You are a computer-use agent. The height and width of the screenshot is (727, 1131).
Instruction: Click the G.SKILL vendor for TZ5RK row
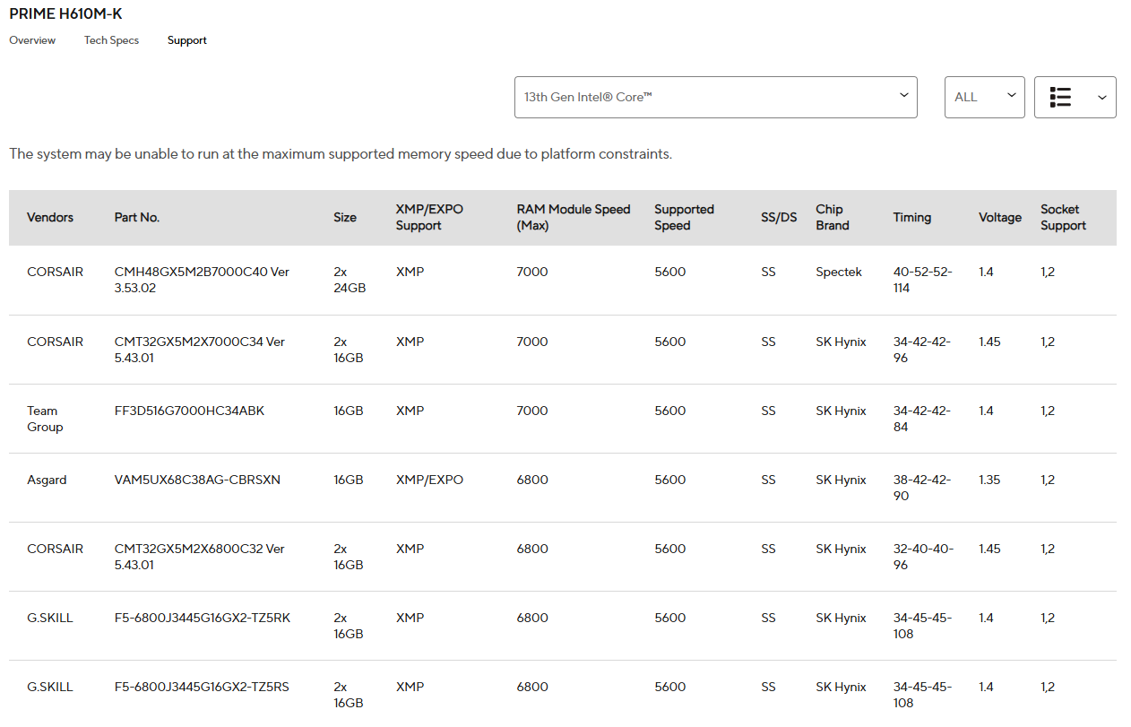[50, 618]
